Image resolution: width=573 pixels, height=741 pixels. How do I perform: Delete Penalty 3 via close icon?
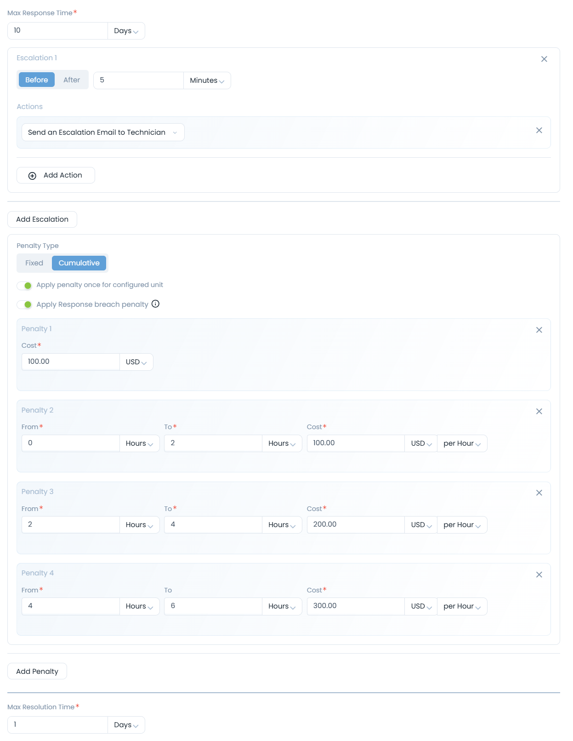tap(539, 493)
